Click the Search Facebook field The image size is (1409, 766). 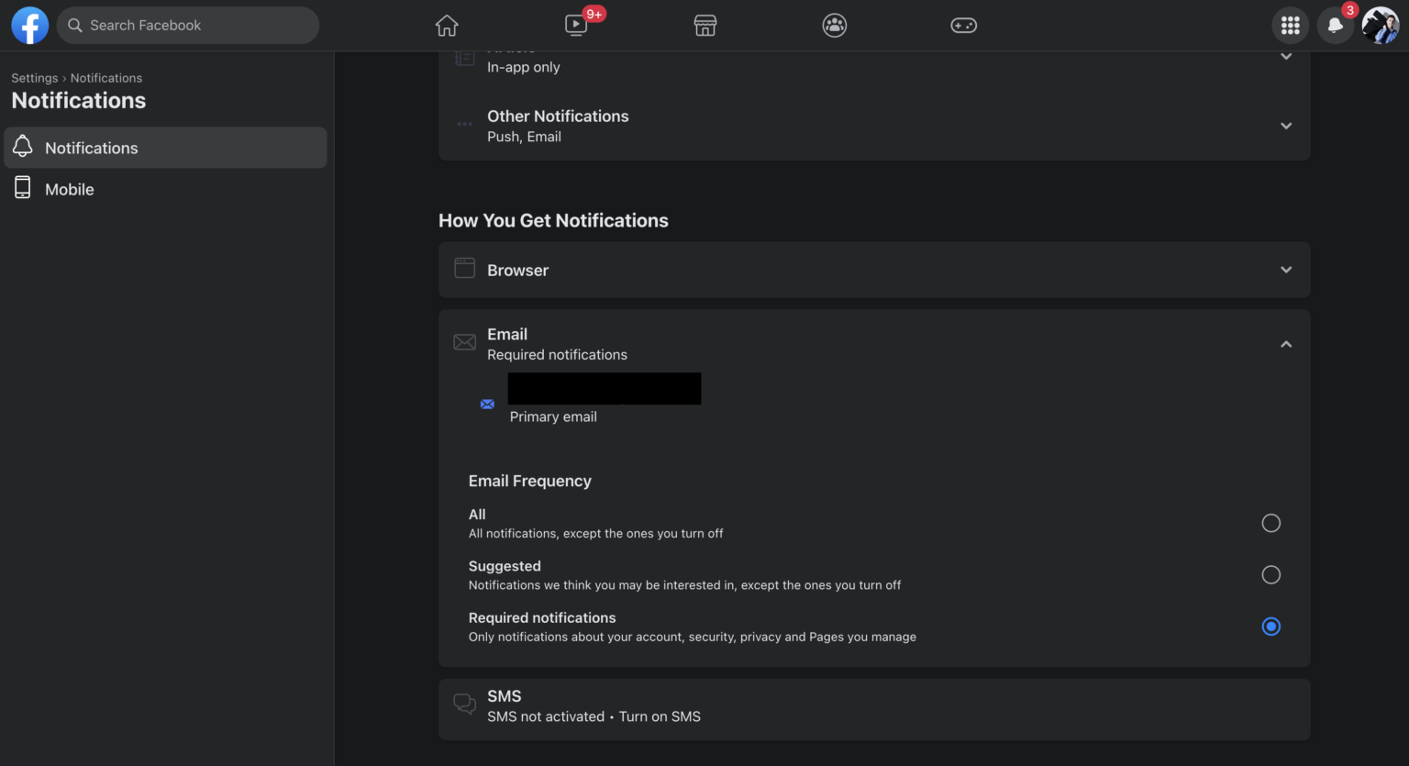click(x=188, y=25)
